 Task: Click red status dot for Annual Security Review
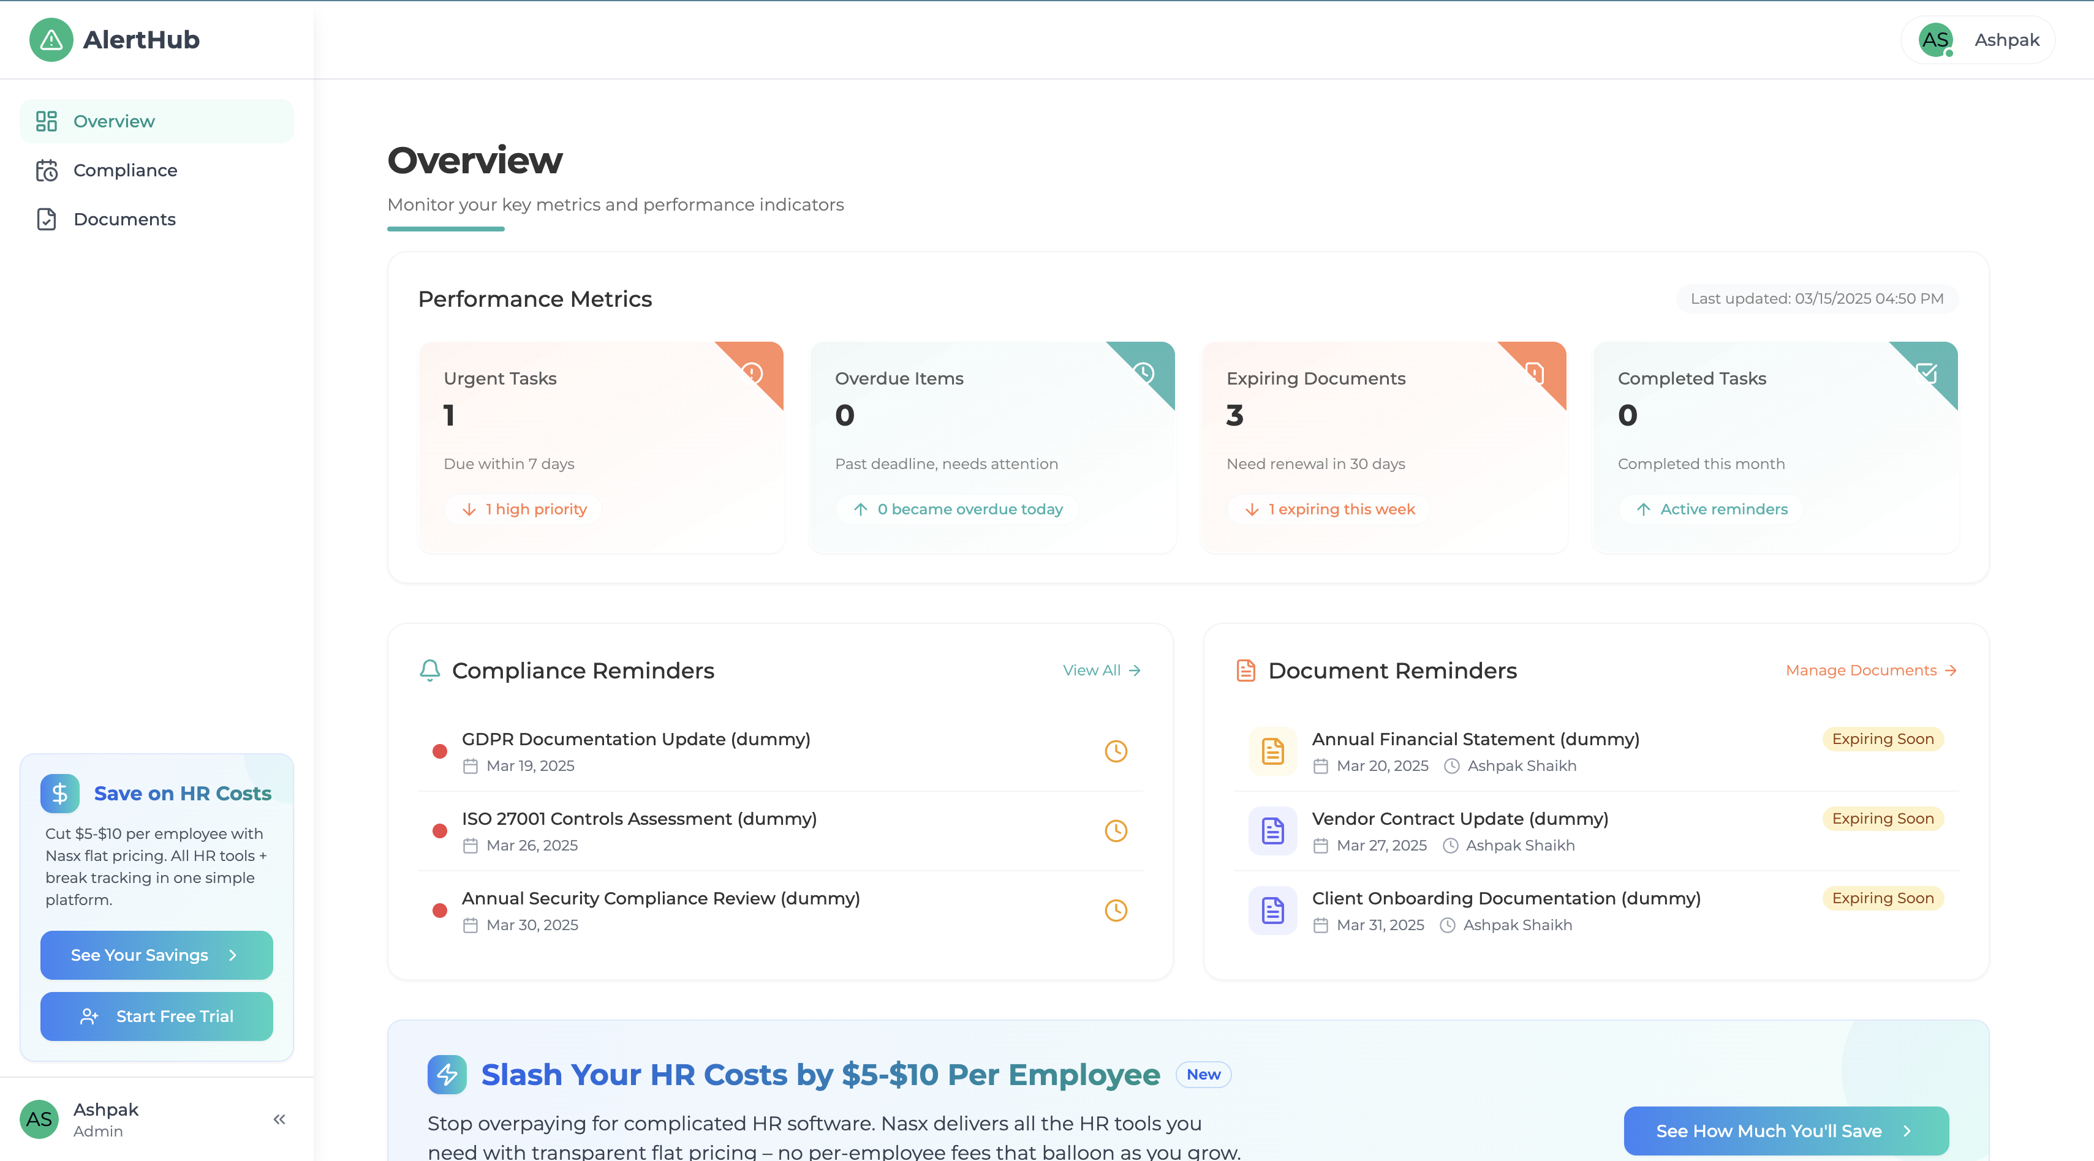440,911
